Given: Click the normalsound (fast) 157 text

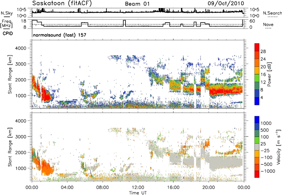Looking at the screenshot, I should pyautogui.click(x=60, y=35).
